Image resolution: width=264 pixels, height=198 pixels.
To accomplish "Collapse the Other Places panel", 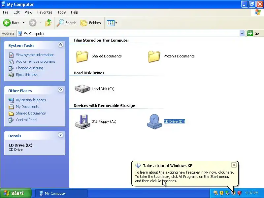I will click(61, 90).
